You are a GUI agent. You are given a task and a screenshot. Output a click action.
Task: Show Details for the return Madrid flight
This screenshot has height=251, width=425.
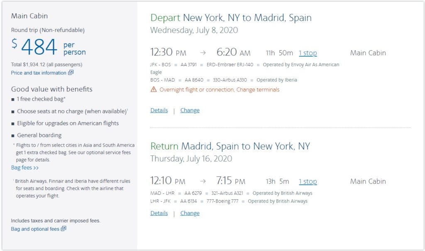(159, 213)
